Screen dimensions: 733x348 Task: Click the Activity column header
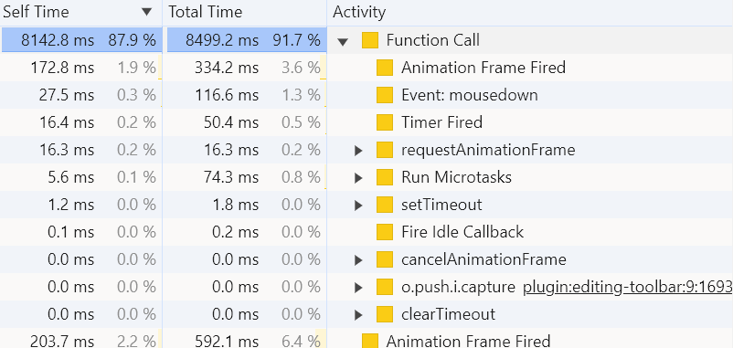(x=359, y=12)
